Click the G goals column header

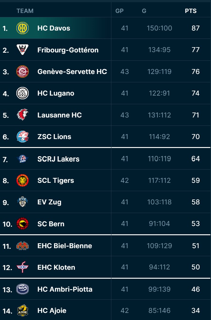pyautogui.click(x=144, y=11)
